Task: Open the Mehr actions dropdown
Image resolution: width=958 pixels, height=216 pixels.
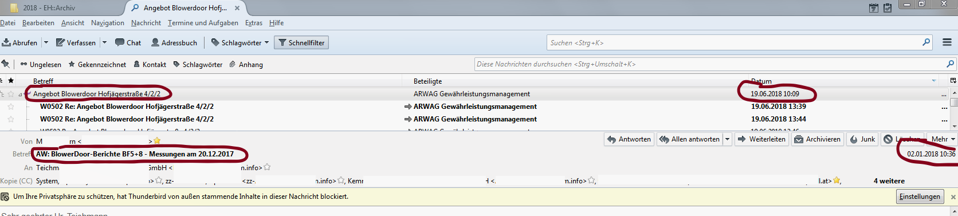Action: [943, 139]
